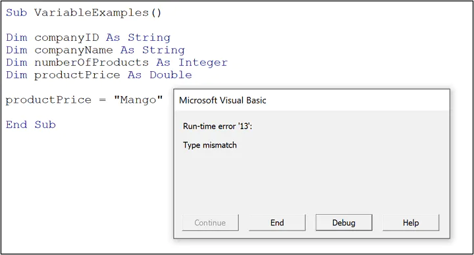
Task: Click the Dim productPrice As Double line
Action: (x=99, y=75)
